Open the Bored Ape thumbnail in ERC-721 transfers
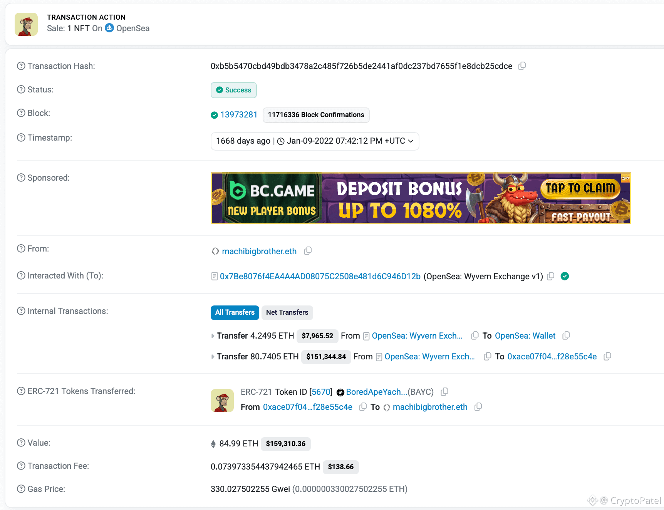The image size is (664, 510). [222, 401]
